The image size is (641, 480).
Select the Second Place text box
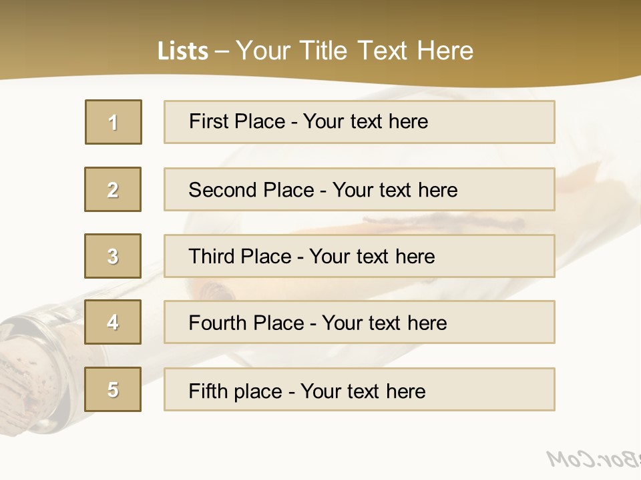359,189
